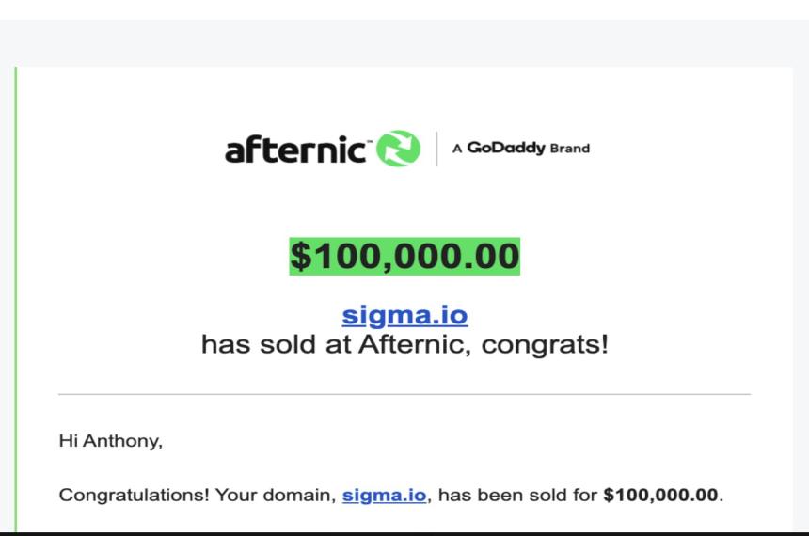
Task: Open the large sigma.io headline link
Action: tap(404, 314)
